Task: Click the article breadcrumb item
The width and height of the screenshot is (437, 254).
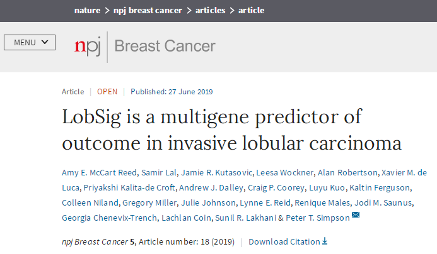Action: 251,11
